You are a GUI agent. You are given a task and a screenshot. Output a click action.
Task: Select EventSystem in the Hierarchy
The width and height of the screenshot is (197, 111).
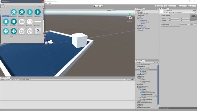pyautogui.click(x=142, y=27)
